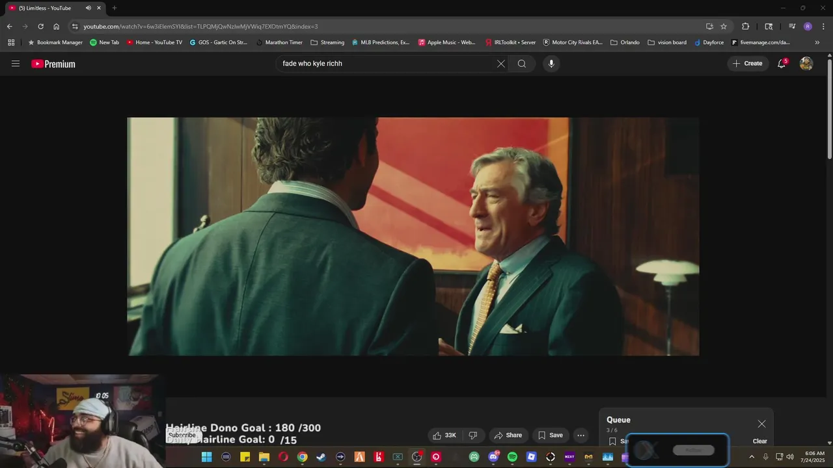Reload the page
The height and width of the screenshot is (468, 833).
coord(40,27)
